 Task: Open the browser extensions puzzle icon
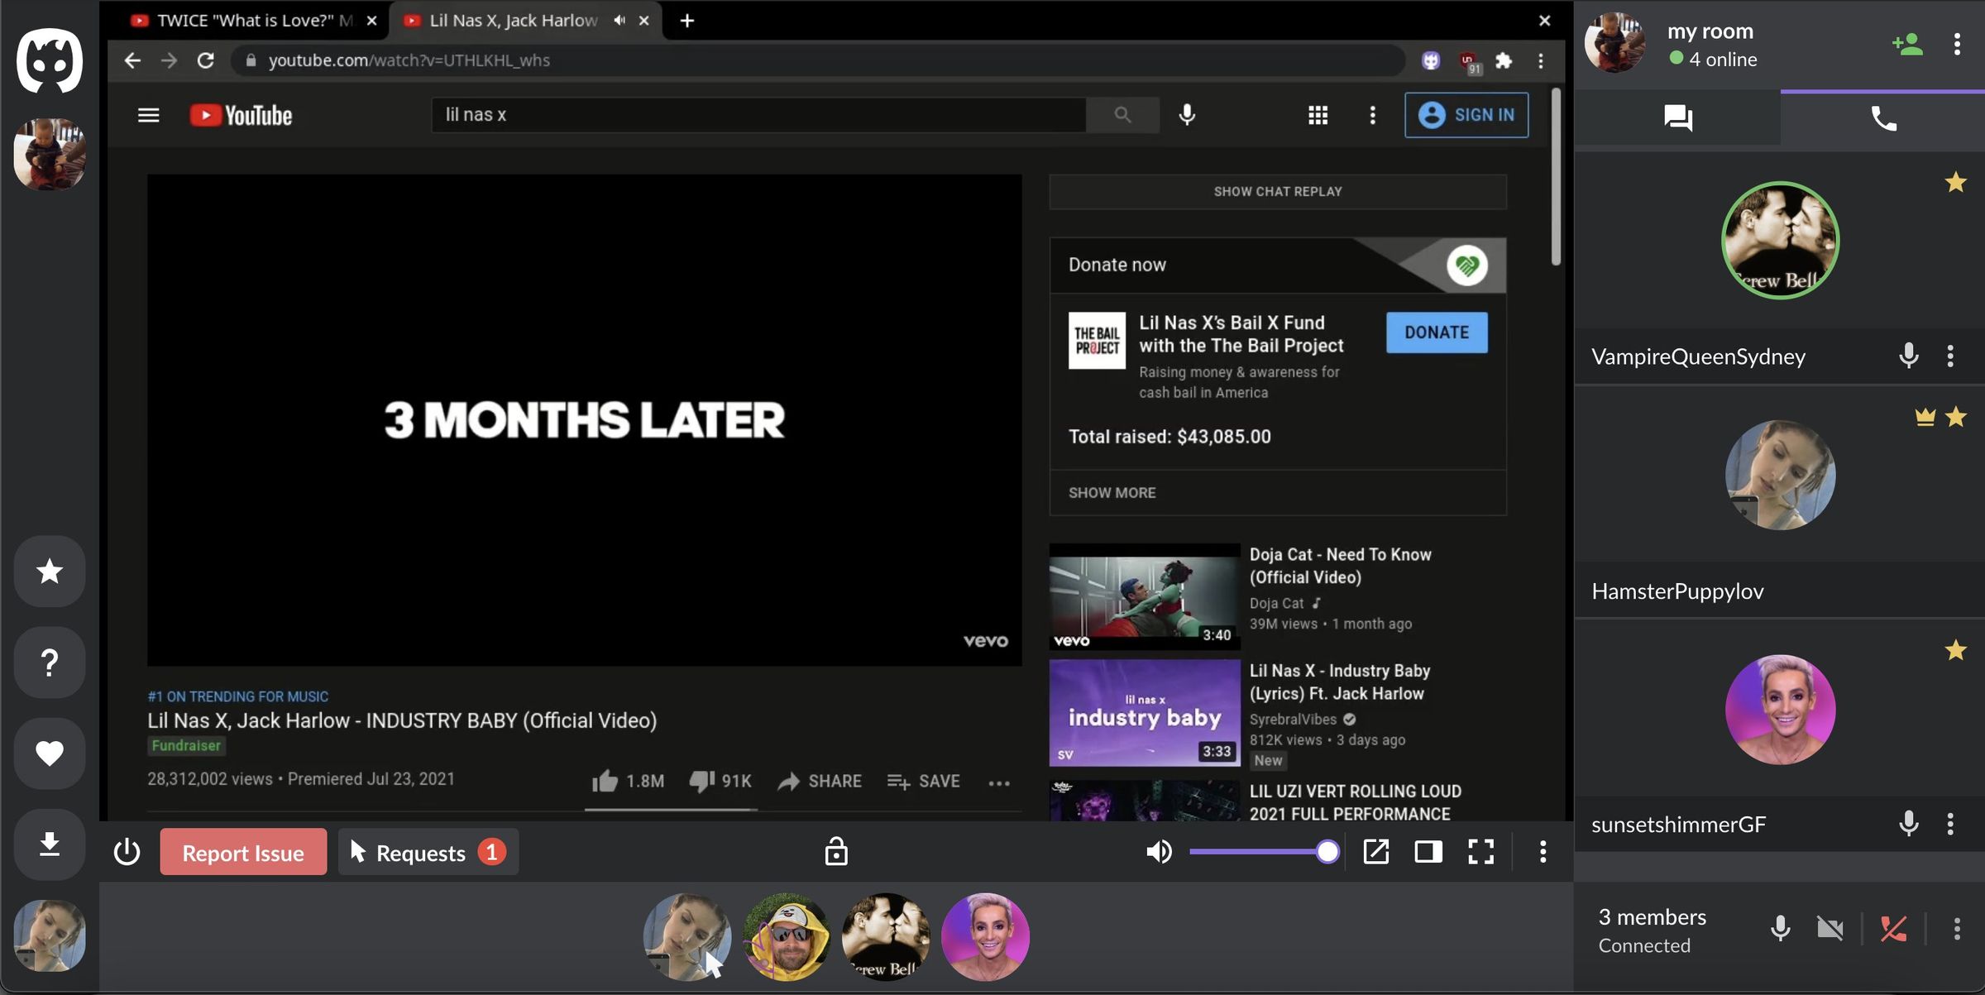pyautogui.click(x=1504, y=60)
